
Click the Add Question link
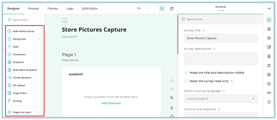coord(111,103)
